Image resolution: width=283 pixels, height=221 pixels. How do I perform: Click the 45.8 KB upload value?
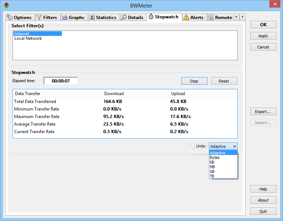pyautogui.click(x=178, y=102)
